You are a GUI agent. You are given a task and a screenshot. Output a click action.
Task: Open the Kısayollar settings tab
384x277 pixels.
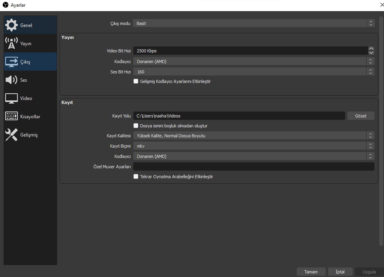[x=31, y=116]
